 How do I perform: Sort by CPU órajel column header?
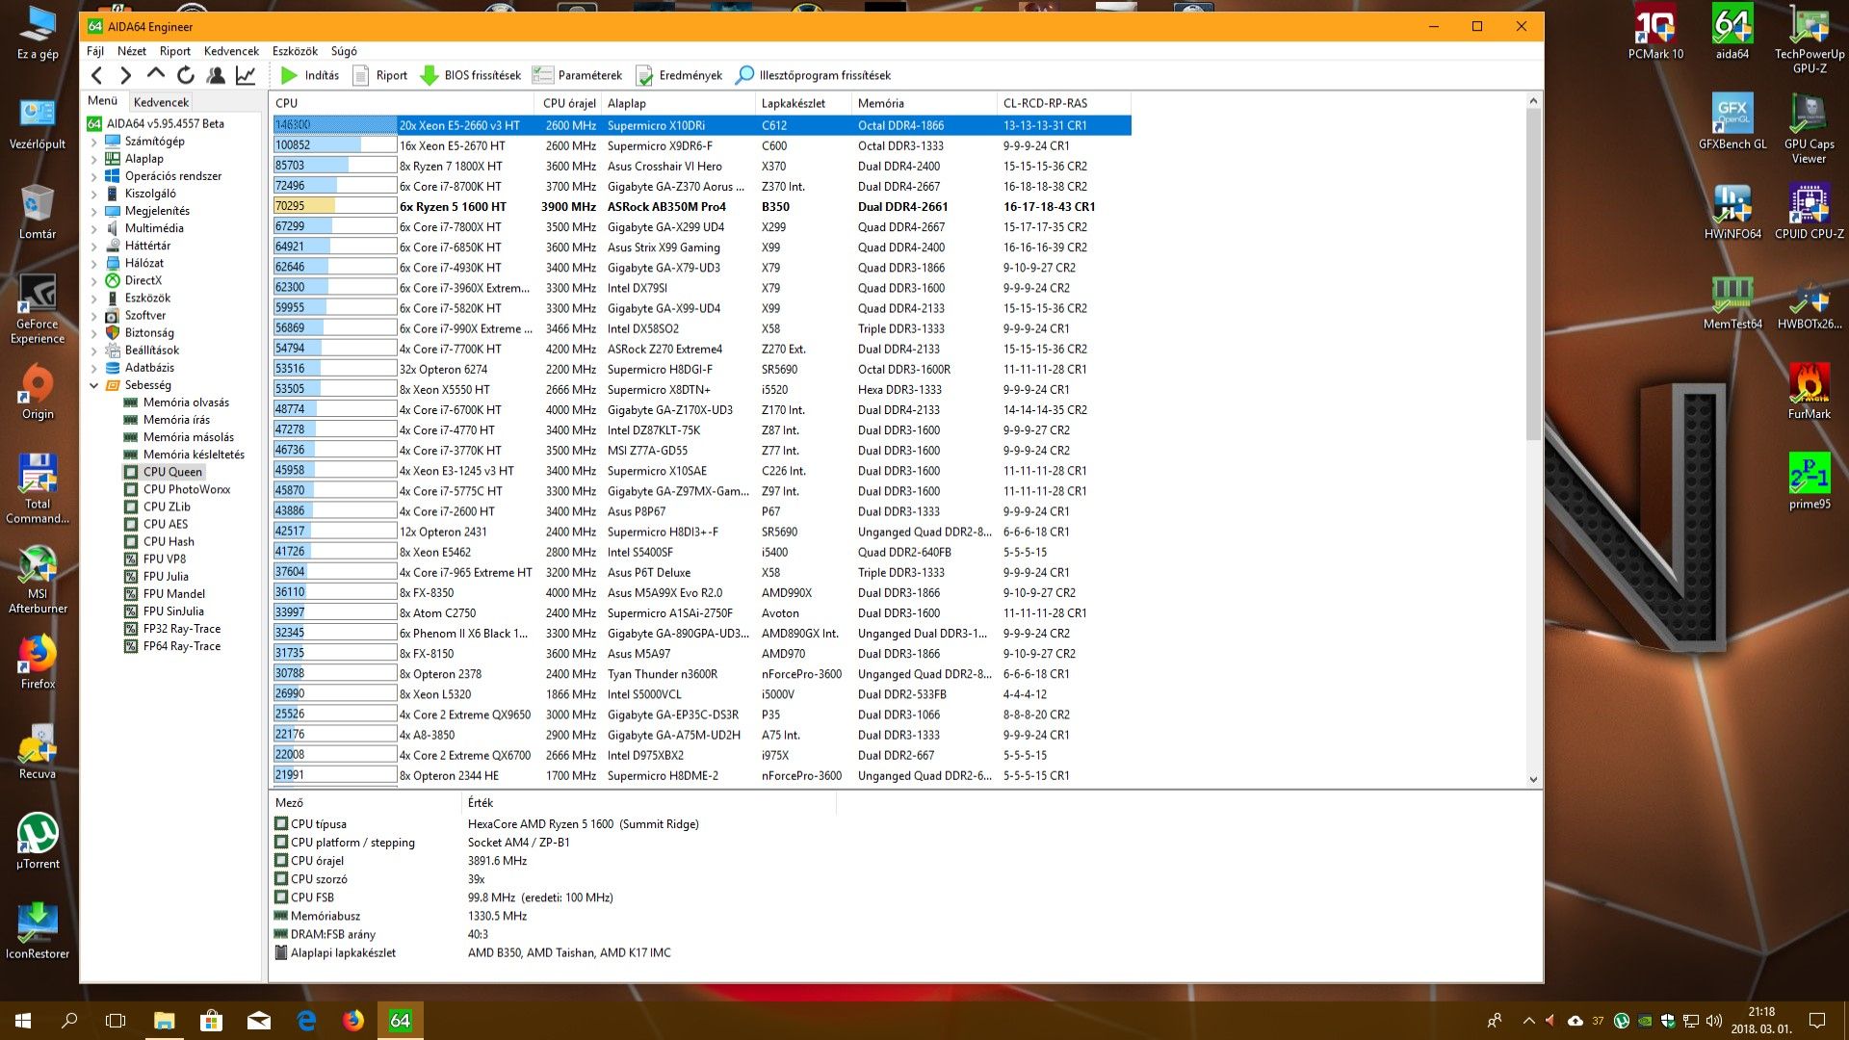[x=568, y=103]
